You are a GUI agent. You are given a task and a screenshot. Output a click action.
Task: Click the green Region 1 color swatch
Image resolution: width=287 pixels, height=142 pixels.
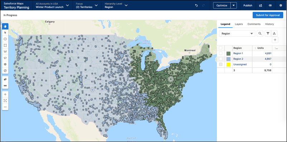click(x=228, y=54)
